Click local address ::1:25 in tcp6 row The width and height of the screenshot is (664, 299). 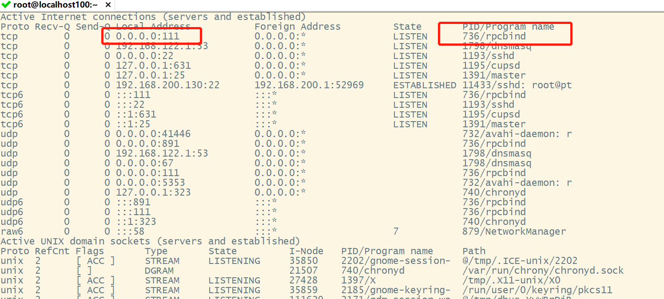(x=133, y=124)
